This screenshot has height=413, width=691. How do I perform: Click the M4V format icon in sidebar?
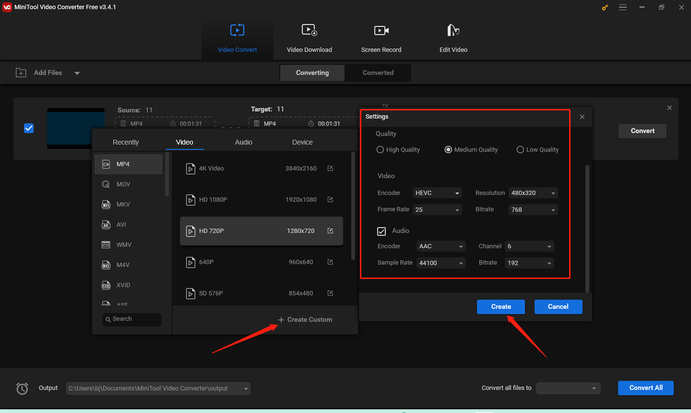106,265
